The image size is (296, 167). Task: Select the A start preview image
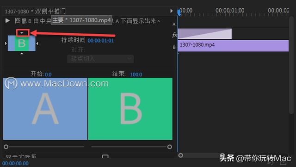pos(45,109)
